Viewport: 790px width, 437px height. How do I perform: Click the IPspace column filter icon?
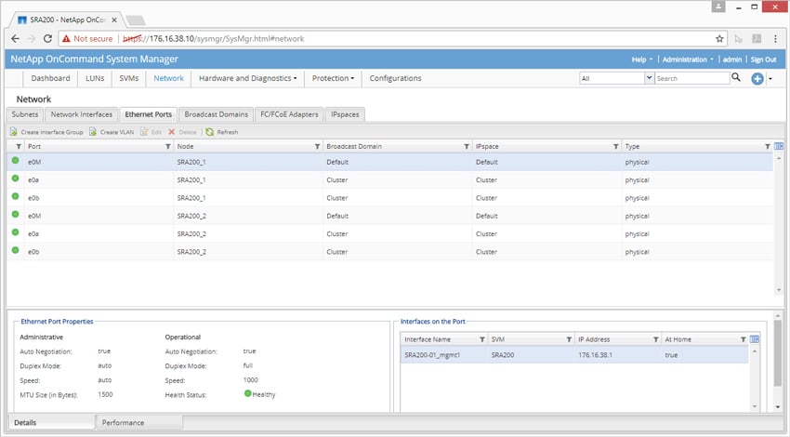click(x=615, y=146)
